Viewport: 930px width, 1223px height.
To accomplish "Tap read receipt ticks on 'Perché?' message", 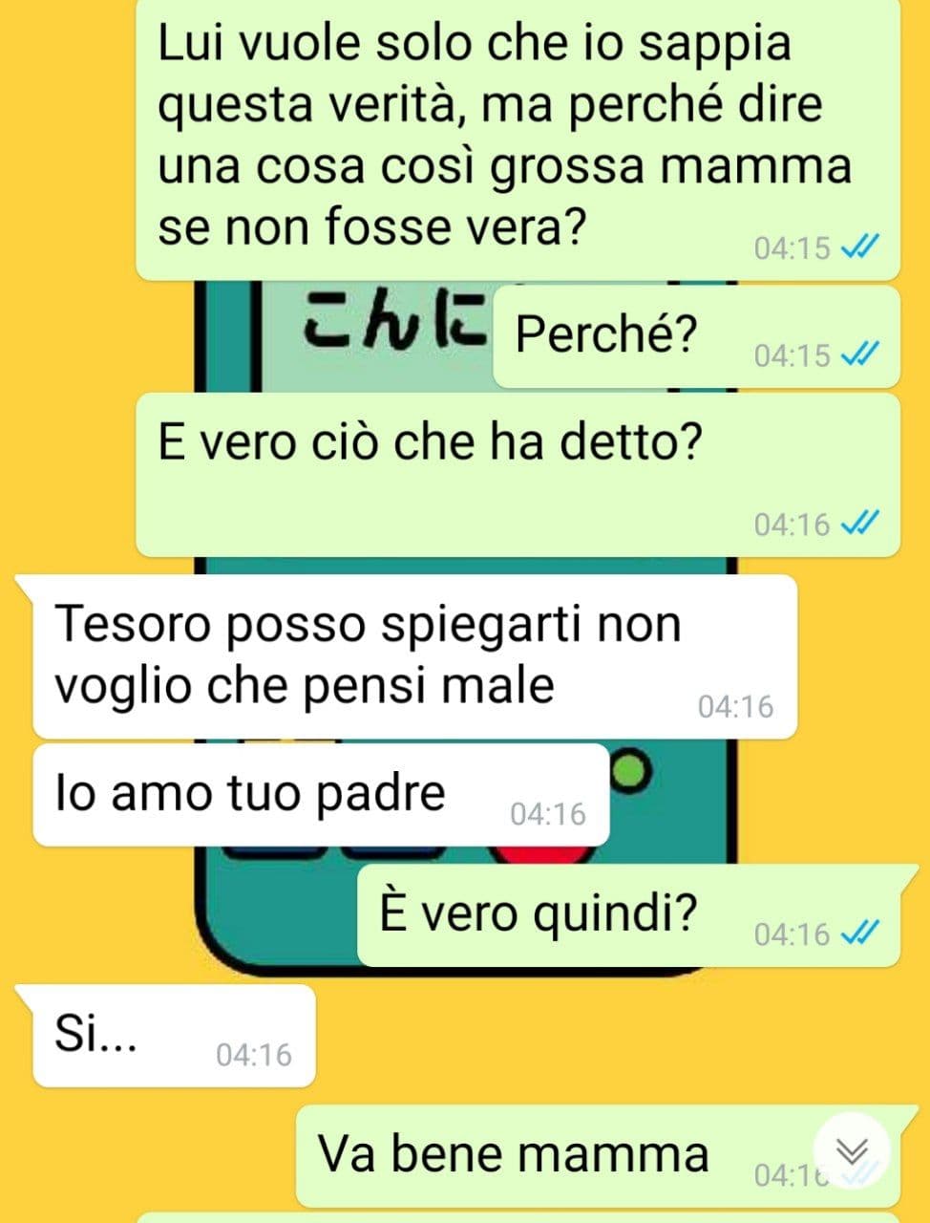I will (x=859, y=355).
